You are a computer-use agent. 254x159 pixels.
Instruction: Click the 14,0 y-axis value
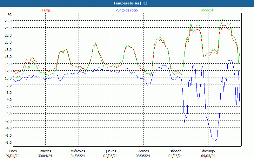(9, 64)
